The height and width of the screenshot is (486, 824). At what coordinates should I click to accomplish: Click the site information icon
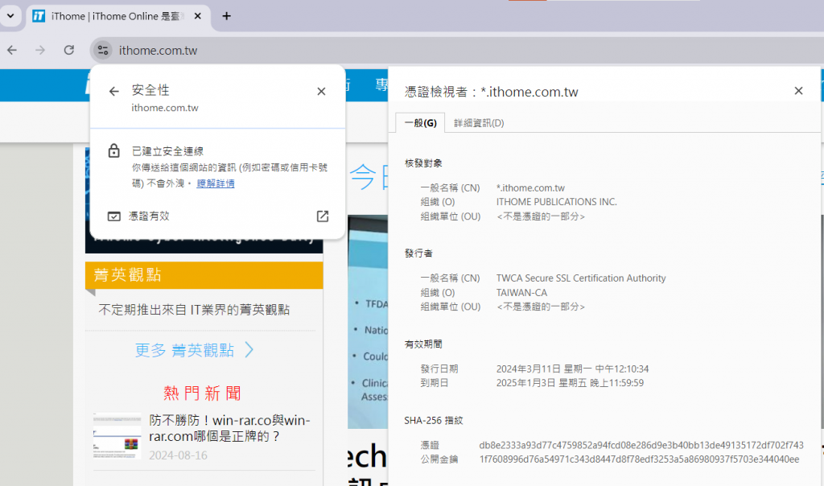point(102,50)
